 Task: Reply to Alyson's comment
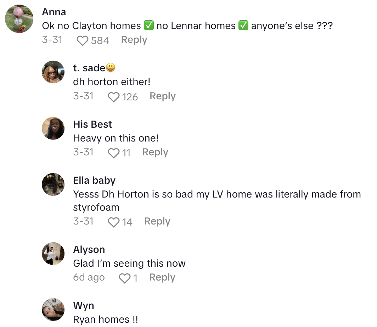[x=162, y=277]
